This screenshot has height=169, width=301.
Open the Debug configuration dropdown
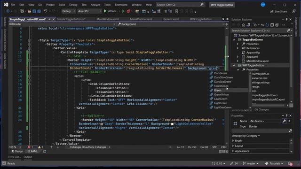[x=69, y=11]
